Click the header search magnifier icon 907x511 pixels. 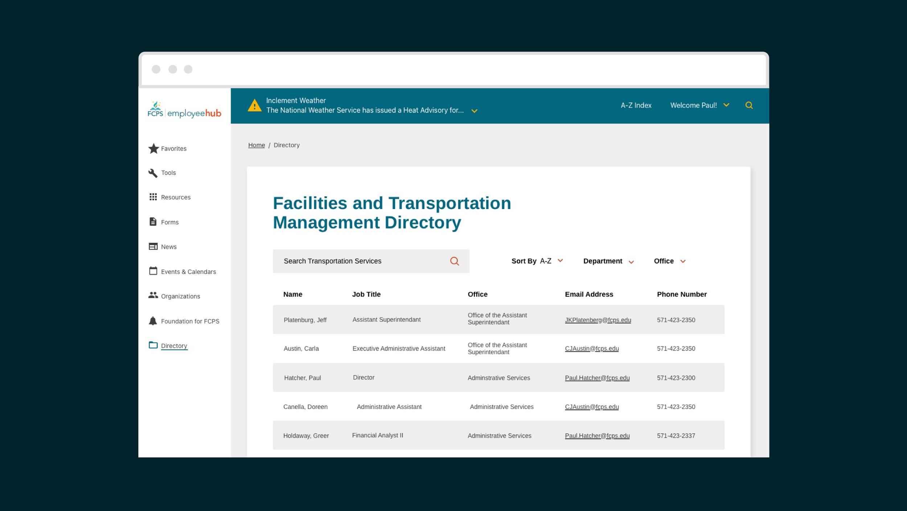749,106
